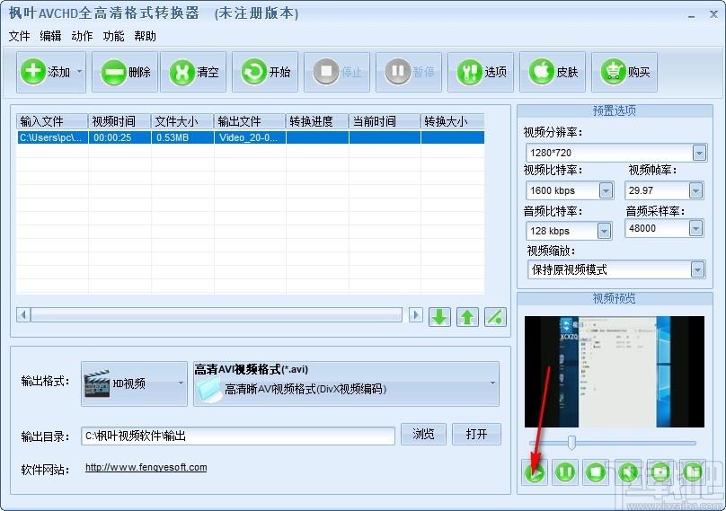This screenshot has width=726, height=511.
Task: Open the HD视频 output format category dropdown
Action: click(x=134, y=383)
